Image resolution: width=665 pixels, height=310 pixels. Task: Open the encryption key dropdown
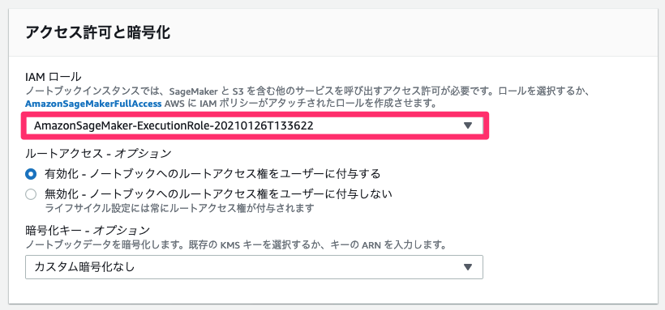coord(254,267)
